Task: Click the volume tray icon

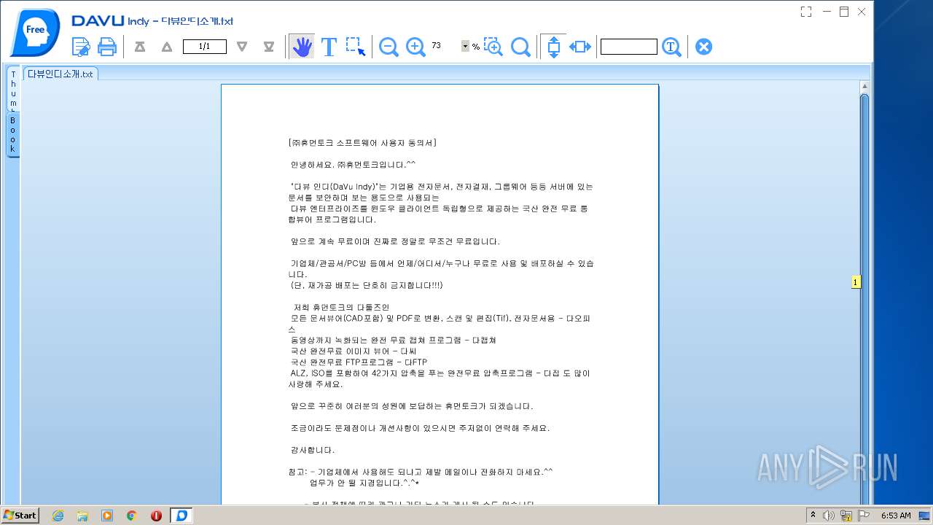Action: (x=829, y=516)
